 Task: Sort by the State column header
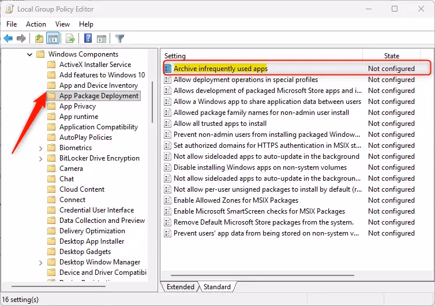tap(391, 56)
